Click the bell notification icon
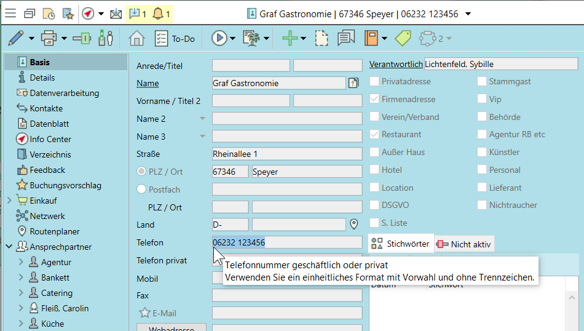The image size is (584, 331). coord(158,14)
